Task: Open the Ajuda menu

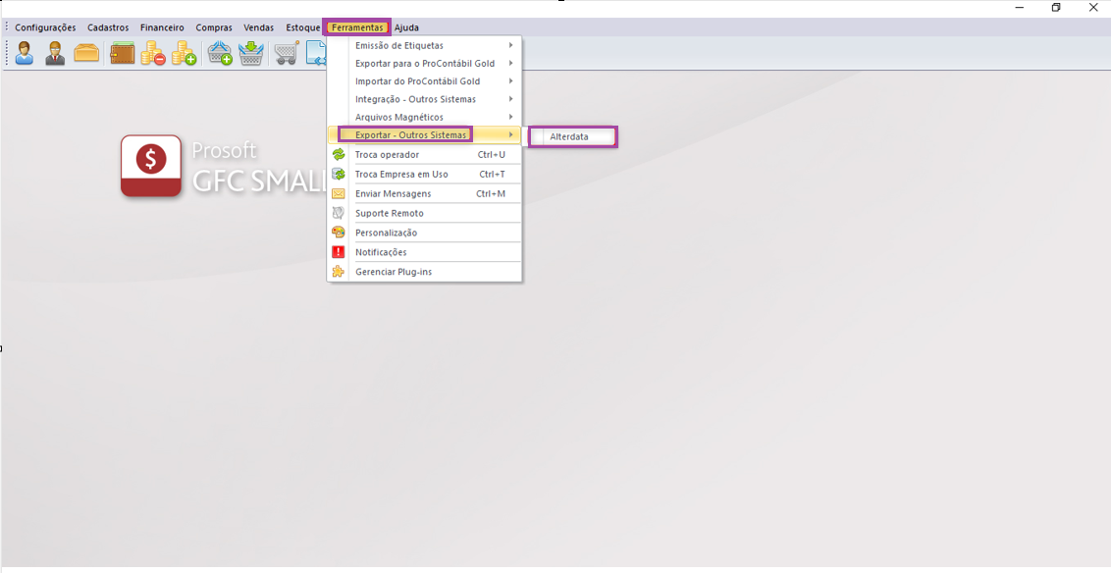Action: click(406, 27)
